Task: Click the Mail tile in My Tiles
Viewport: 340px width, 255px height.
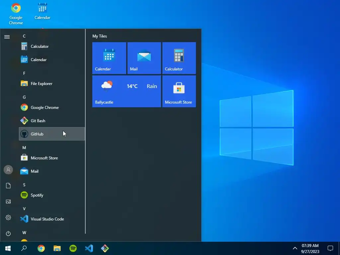Action: (x=144, y=58)
